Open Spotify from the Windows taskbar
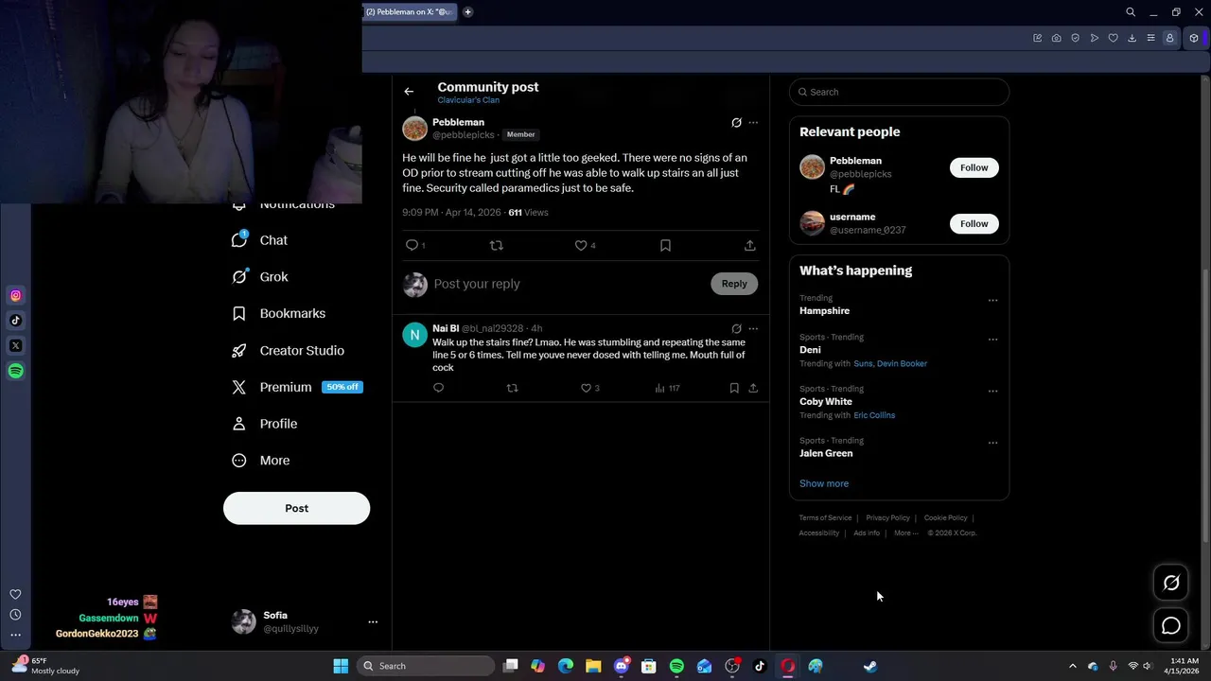Screen dimensions: 1211x681 676,666
